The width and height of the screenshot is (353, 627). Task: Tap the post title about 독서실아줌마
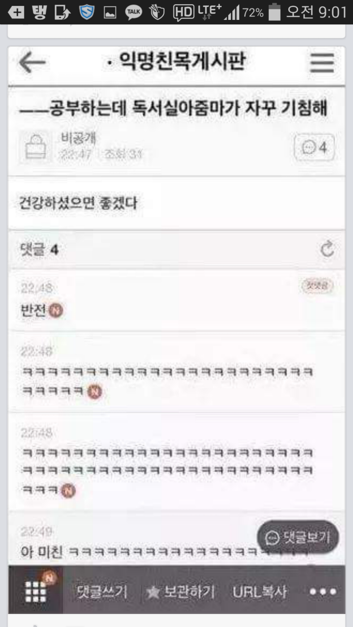tap(174, 109)
